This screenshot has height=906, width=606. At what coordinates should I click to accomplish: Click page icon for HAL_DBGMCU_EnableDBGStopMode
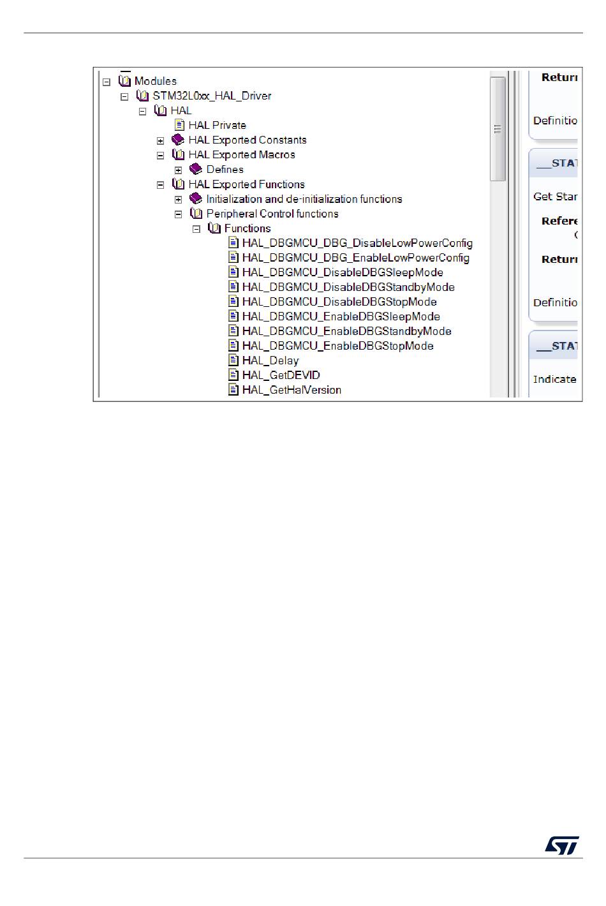pyautogui.click(x=233, y=345)
